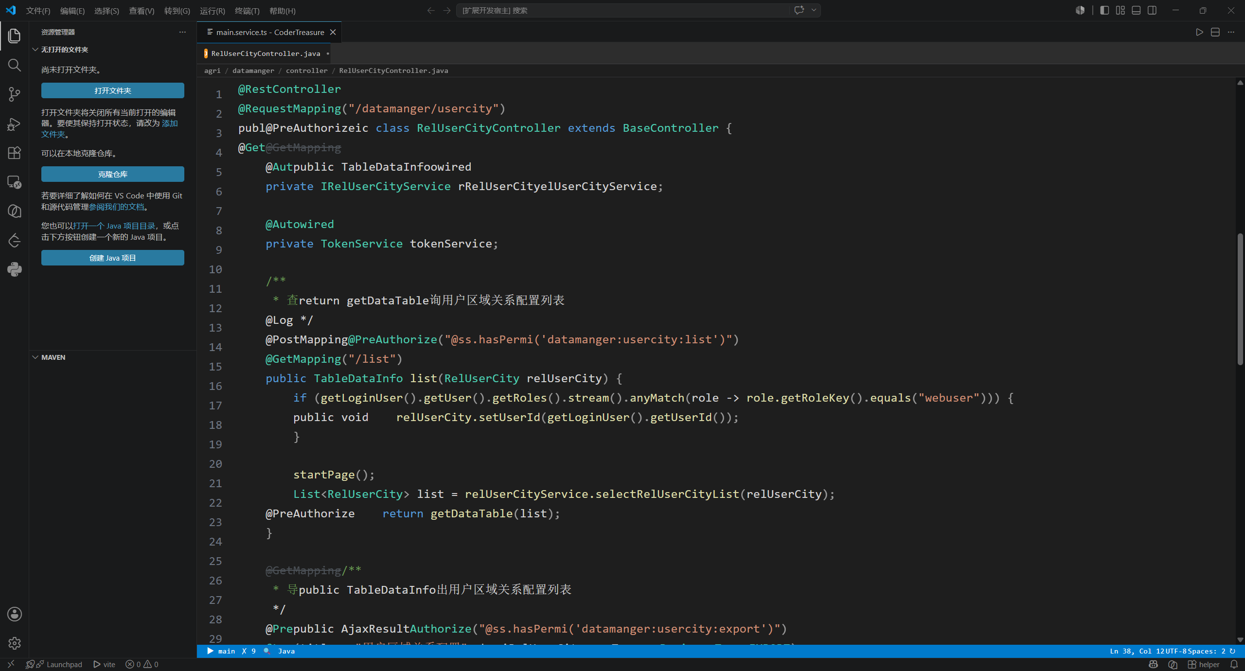Screen dimensions: 1245x671
Task: Click the errors and warnings count in status bar
Action: tap(142, 664)
